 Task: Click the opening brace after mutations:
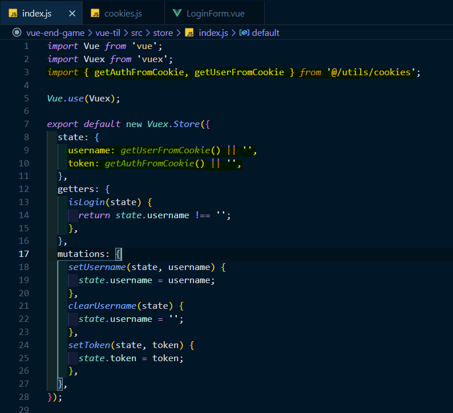tap(118, 254)
